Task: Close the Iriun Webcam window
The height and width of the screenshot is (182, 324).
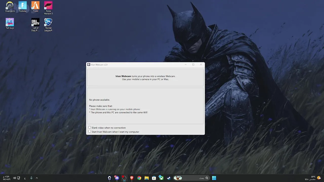Action: coord(201,65)
